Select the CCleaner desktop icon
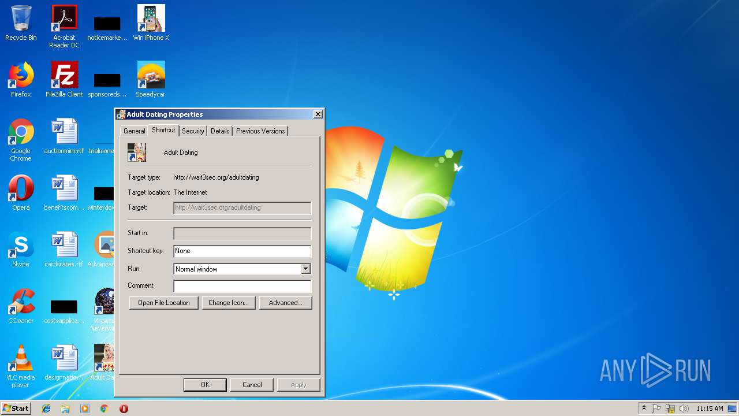Viewport: 739px width, 416px height. [x=21, y=306]
